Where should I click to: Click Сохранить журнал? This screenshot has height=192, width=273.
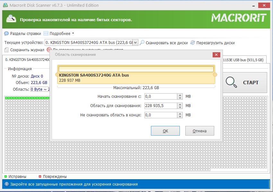pyautogui.click(x=27, y=50)
